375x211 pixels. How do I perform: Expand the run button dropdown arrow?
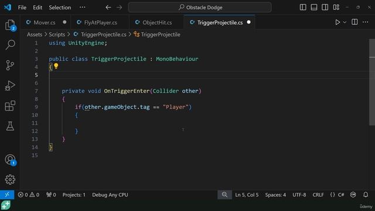[345, 22]
